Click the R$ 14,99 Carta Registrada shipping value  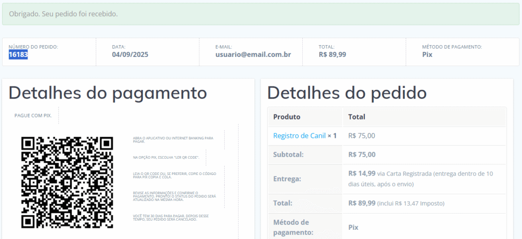pyautogui.click(x=421, y=178)
